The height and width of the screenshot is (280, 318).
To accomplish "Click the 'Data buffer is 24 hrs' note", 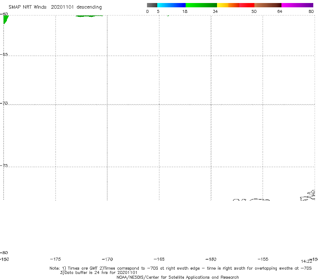I will point(99,273).
